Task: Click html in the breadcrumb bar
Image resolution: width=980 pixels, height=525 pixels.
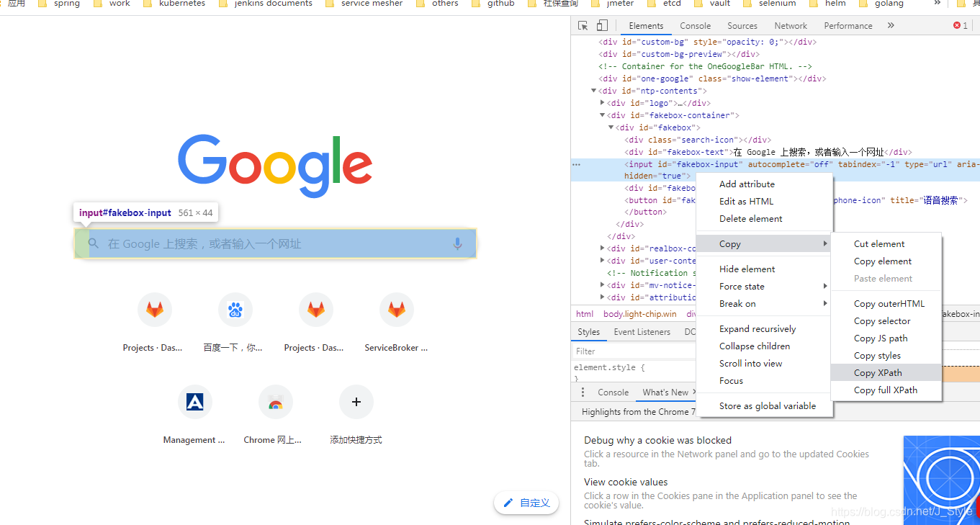Action: pos(585,314)
